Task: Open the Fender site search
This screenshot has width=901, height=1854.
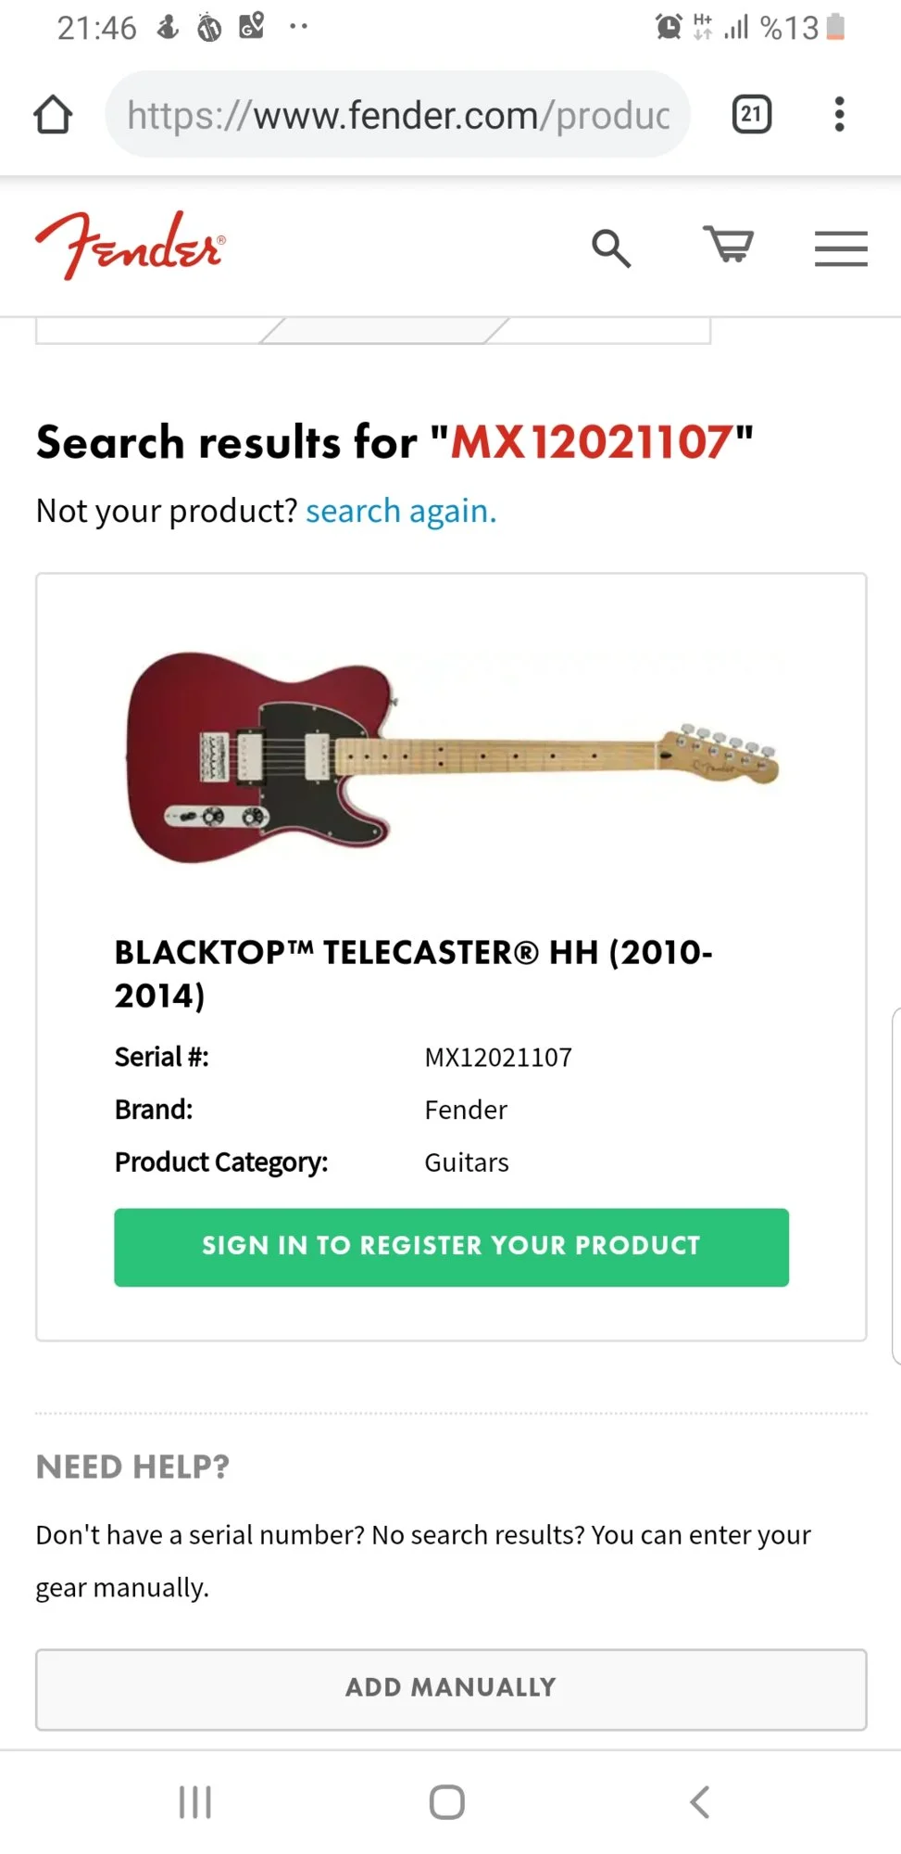Action: (x=611, y=248)
